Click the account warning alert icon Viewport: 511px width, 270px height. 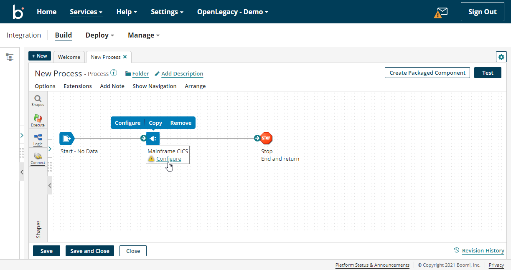[438, 14]
